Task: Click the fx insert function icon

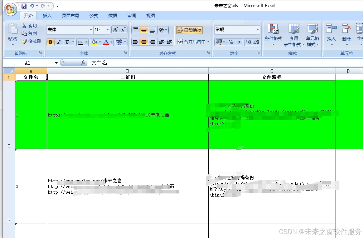Action: pyautogui.click(x=83, y=63)
